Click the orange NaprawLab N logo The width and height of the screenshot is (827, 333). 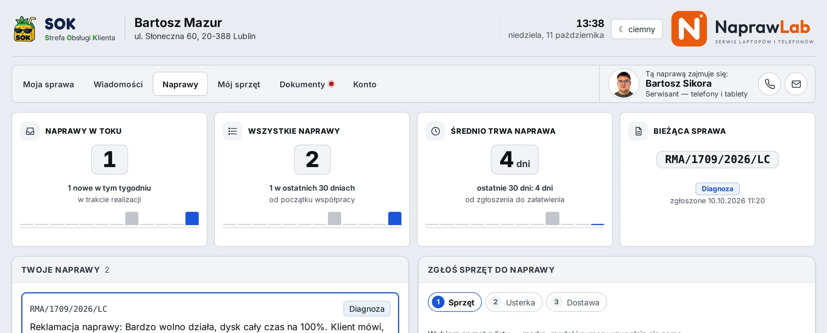689,29
